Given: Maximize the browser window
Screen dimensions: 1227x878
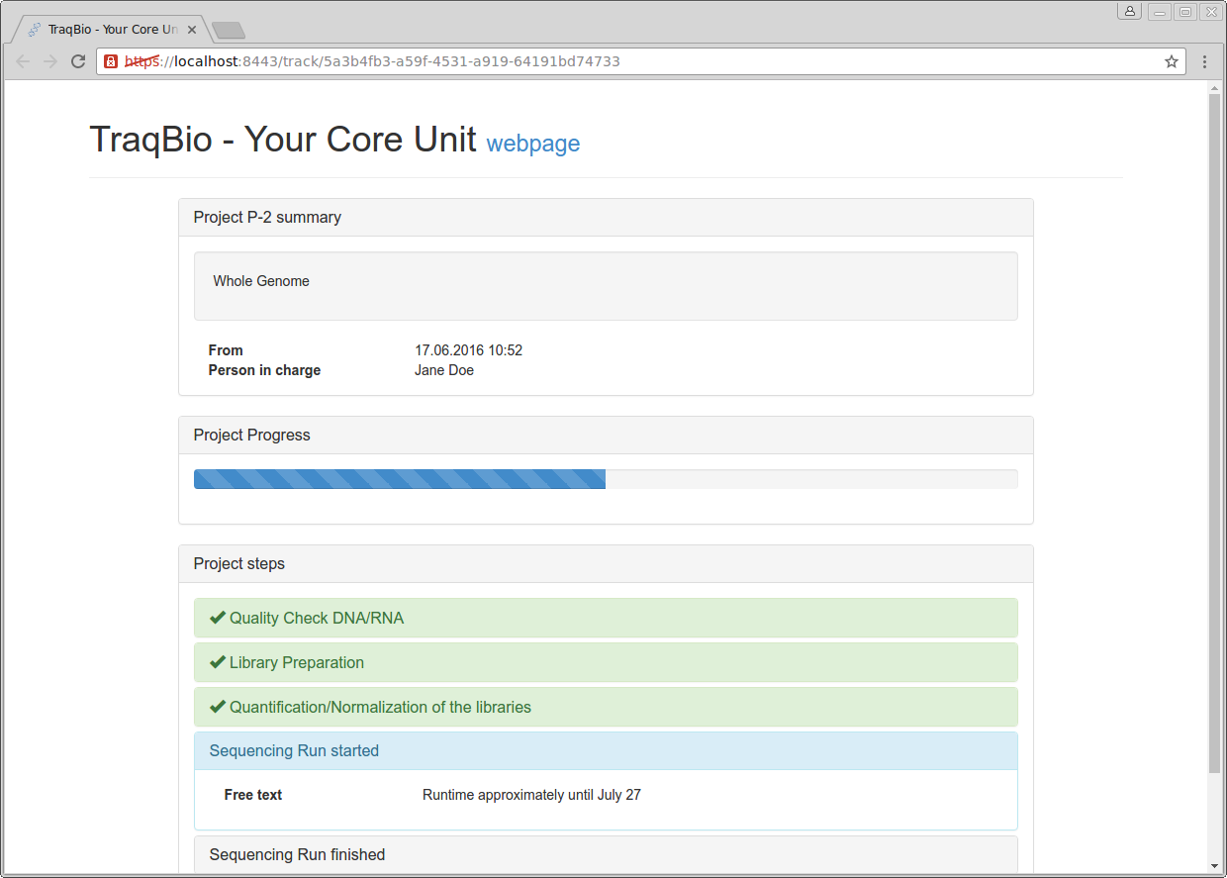Looking at the screenshot, I should (x=1184, y=11).
